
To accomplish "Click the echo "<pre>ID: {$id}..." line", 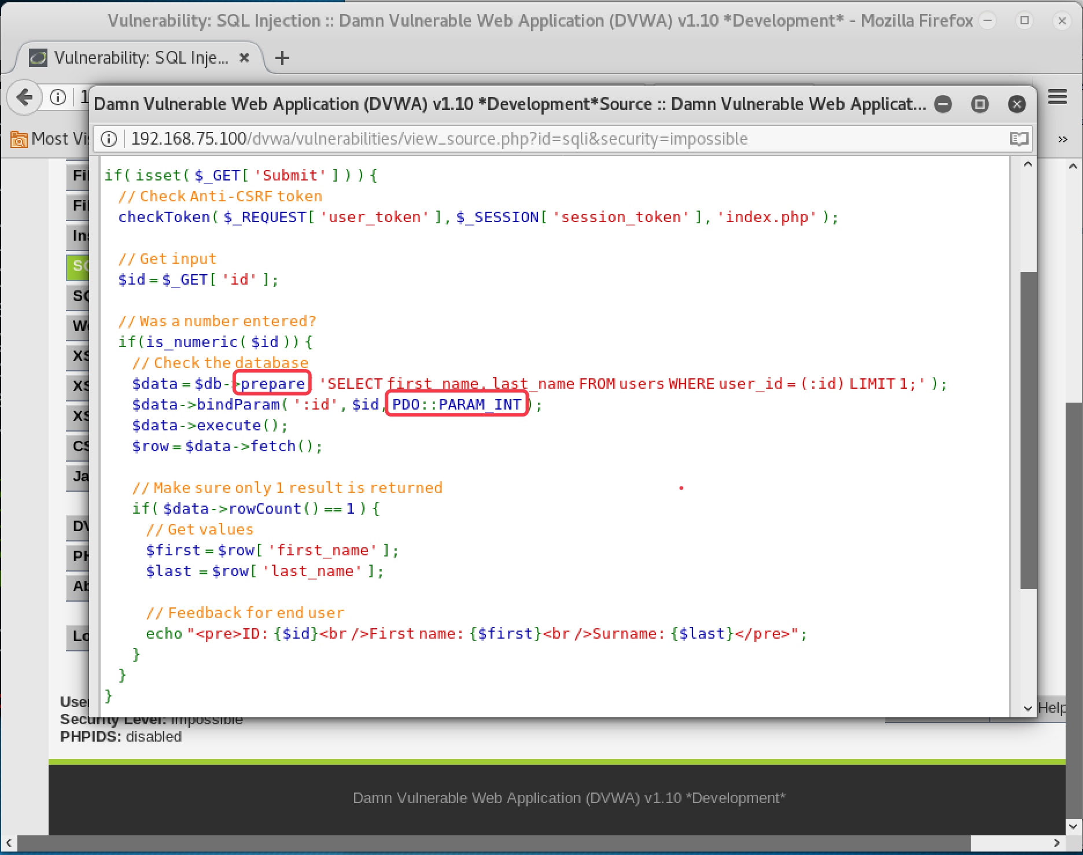I will 477,633.
